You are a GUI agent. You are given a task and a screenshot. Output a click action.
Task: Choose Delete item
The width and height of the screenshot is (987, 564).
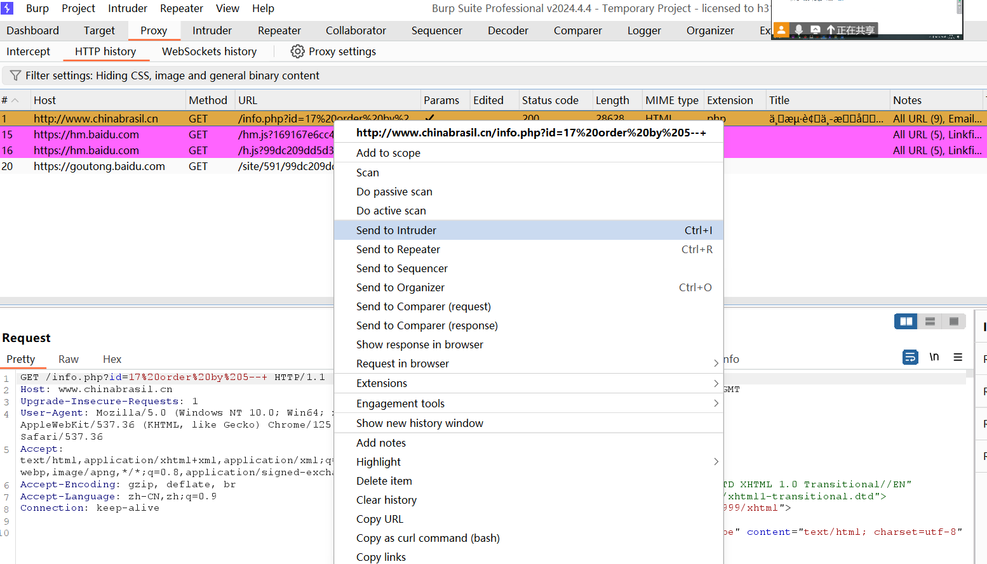pyautogui.click(x=528, y=481)
